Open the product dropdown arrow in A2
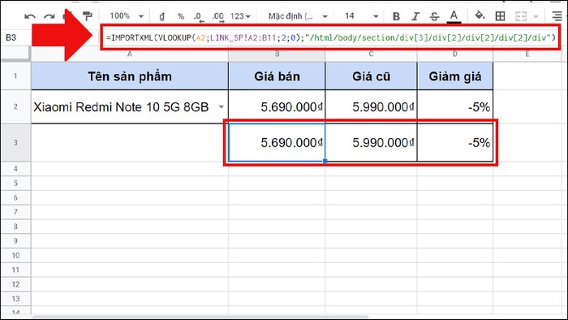 [221, 107]
